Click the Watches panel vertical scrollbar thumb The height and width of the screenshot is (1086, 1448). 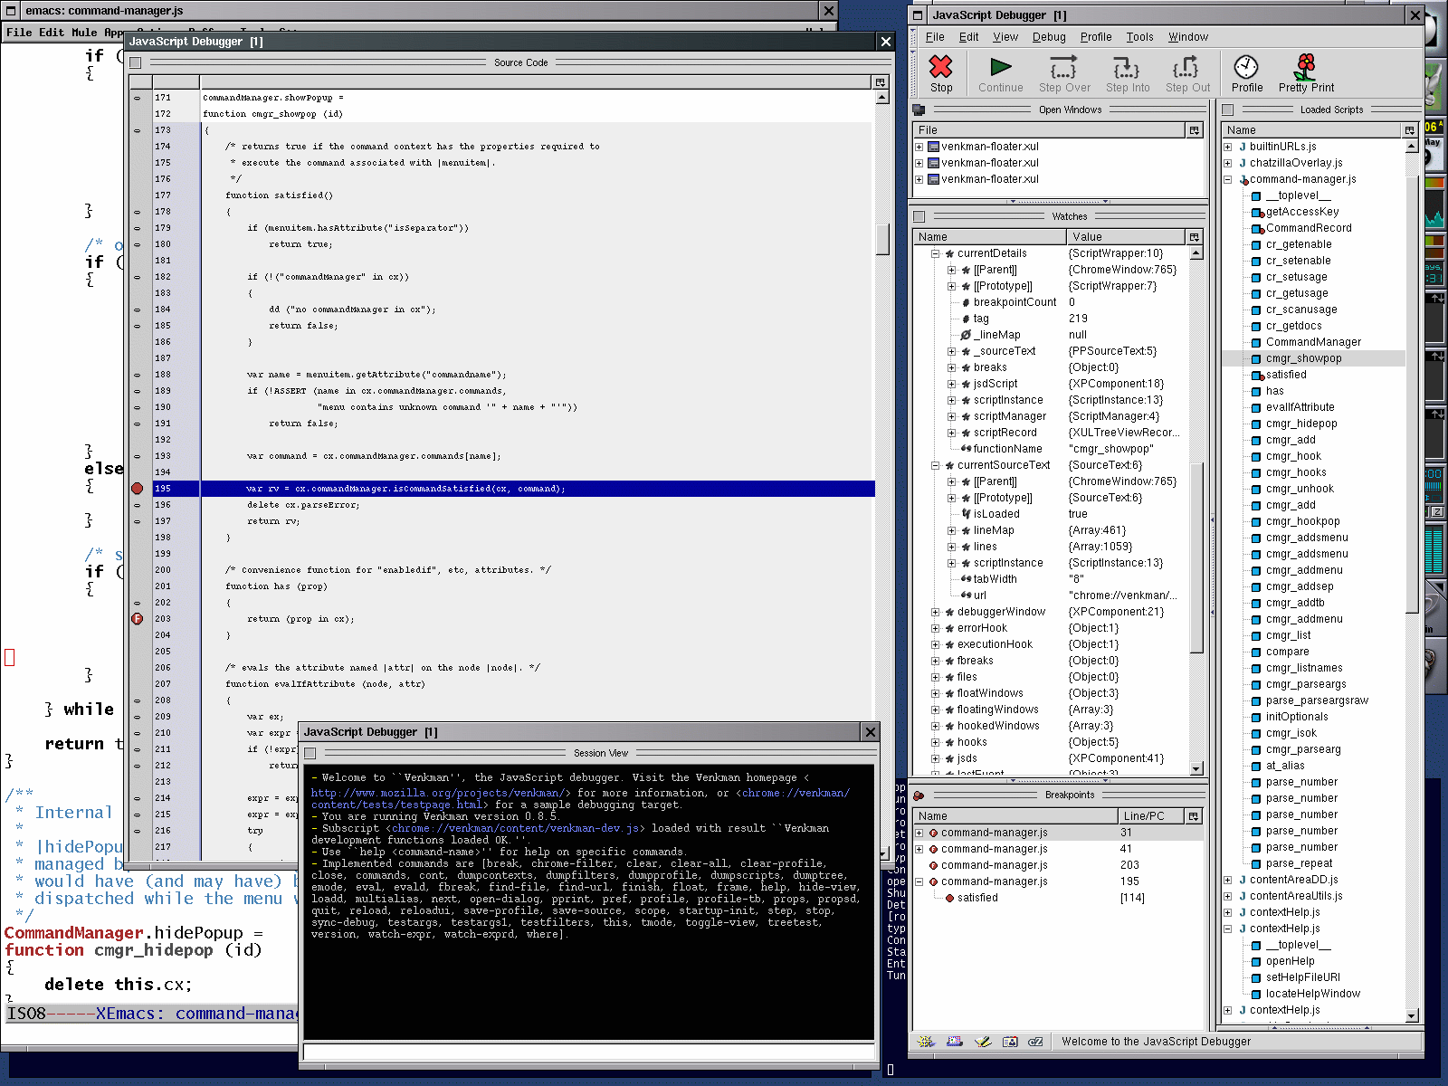click(x=1196, y=557)
